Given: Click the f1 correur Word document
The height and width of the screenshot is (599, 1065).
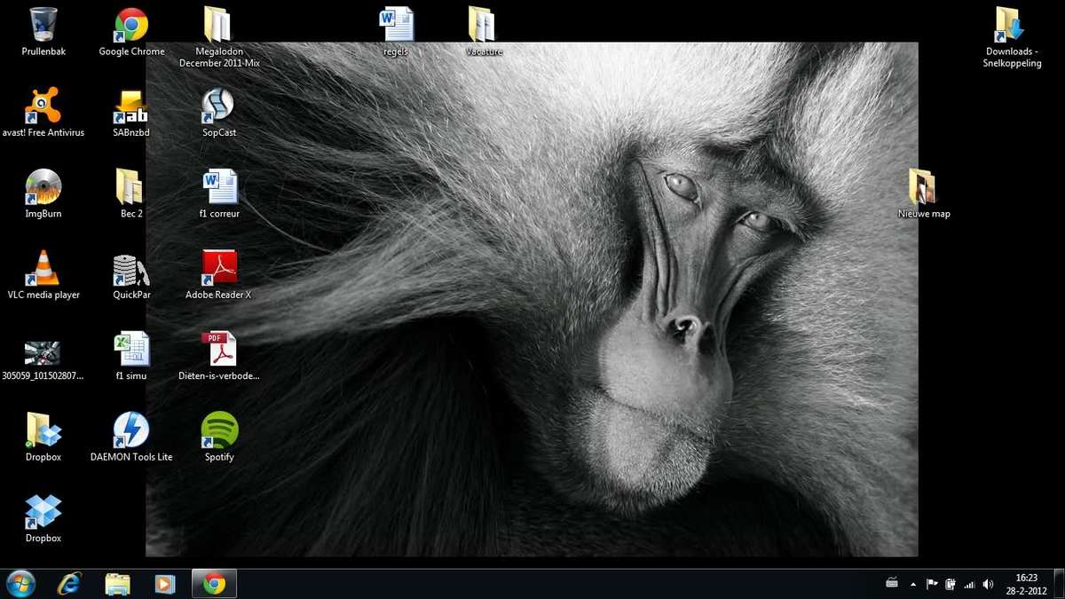Looking at the screenshot, I should click(219, 187).
